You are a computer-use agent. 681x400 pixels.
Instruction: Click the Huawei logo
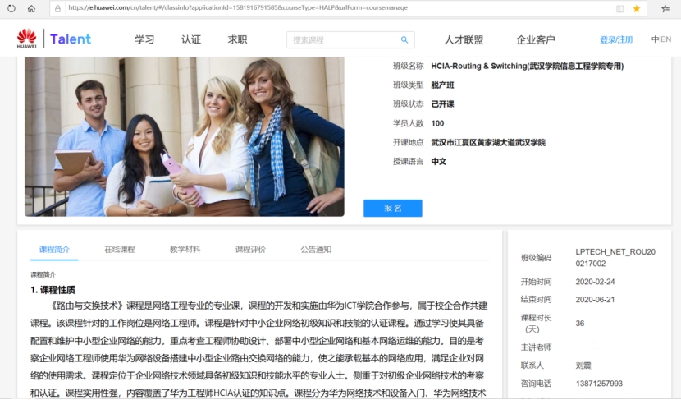(x=26, y=39)
